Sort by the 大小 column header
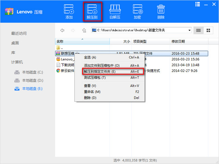 click(121, 41)
